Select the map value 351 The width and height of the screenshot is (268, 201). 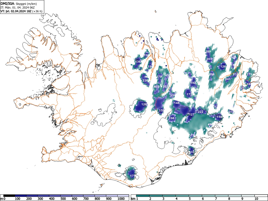coord(173,95)
